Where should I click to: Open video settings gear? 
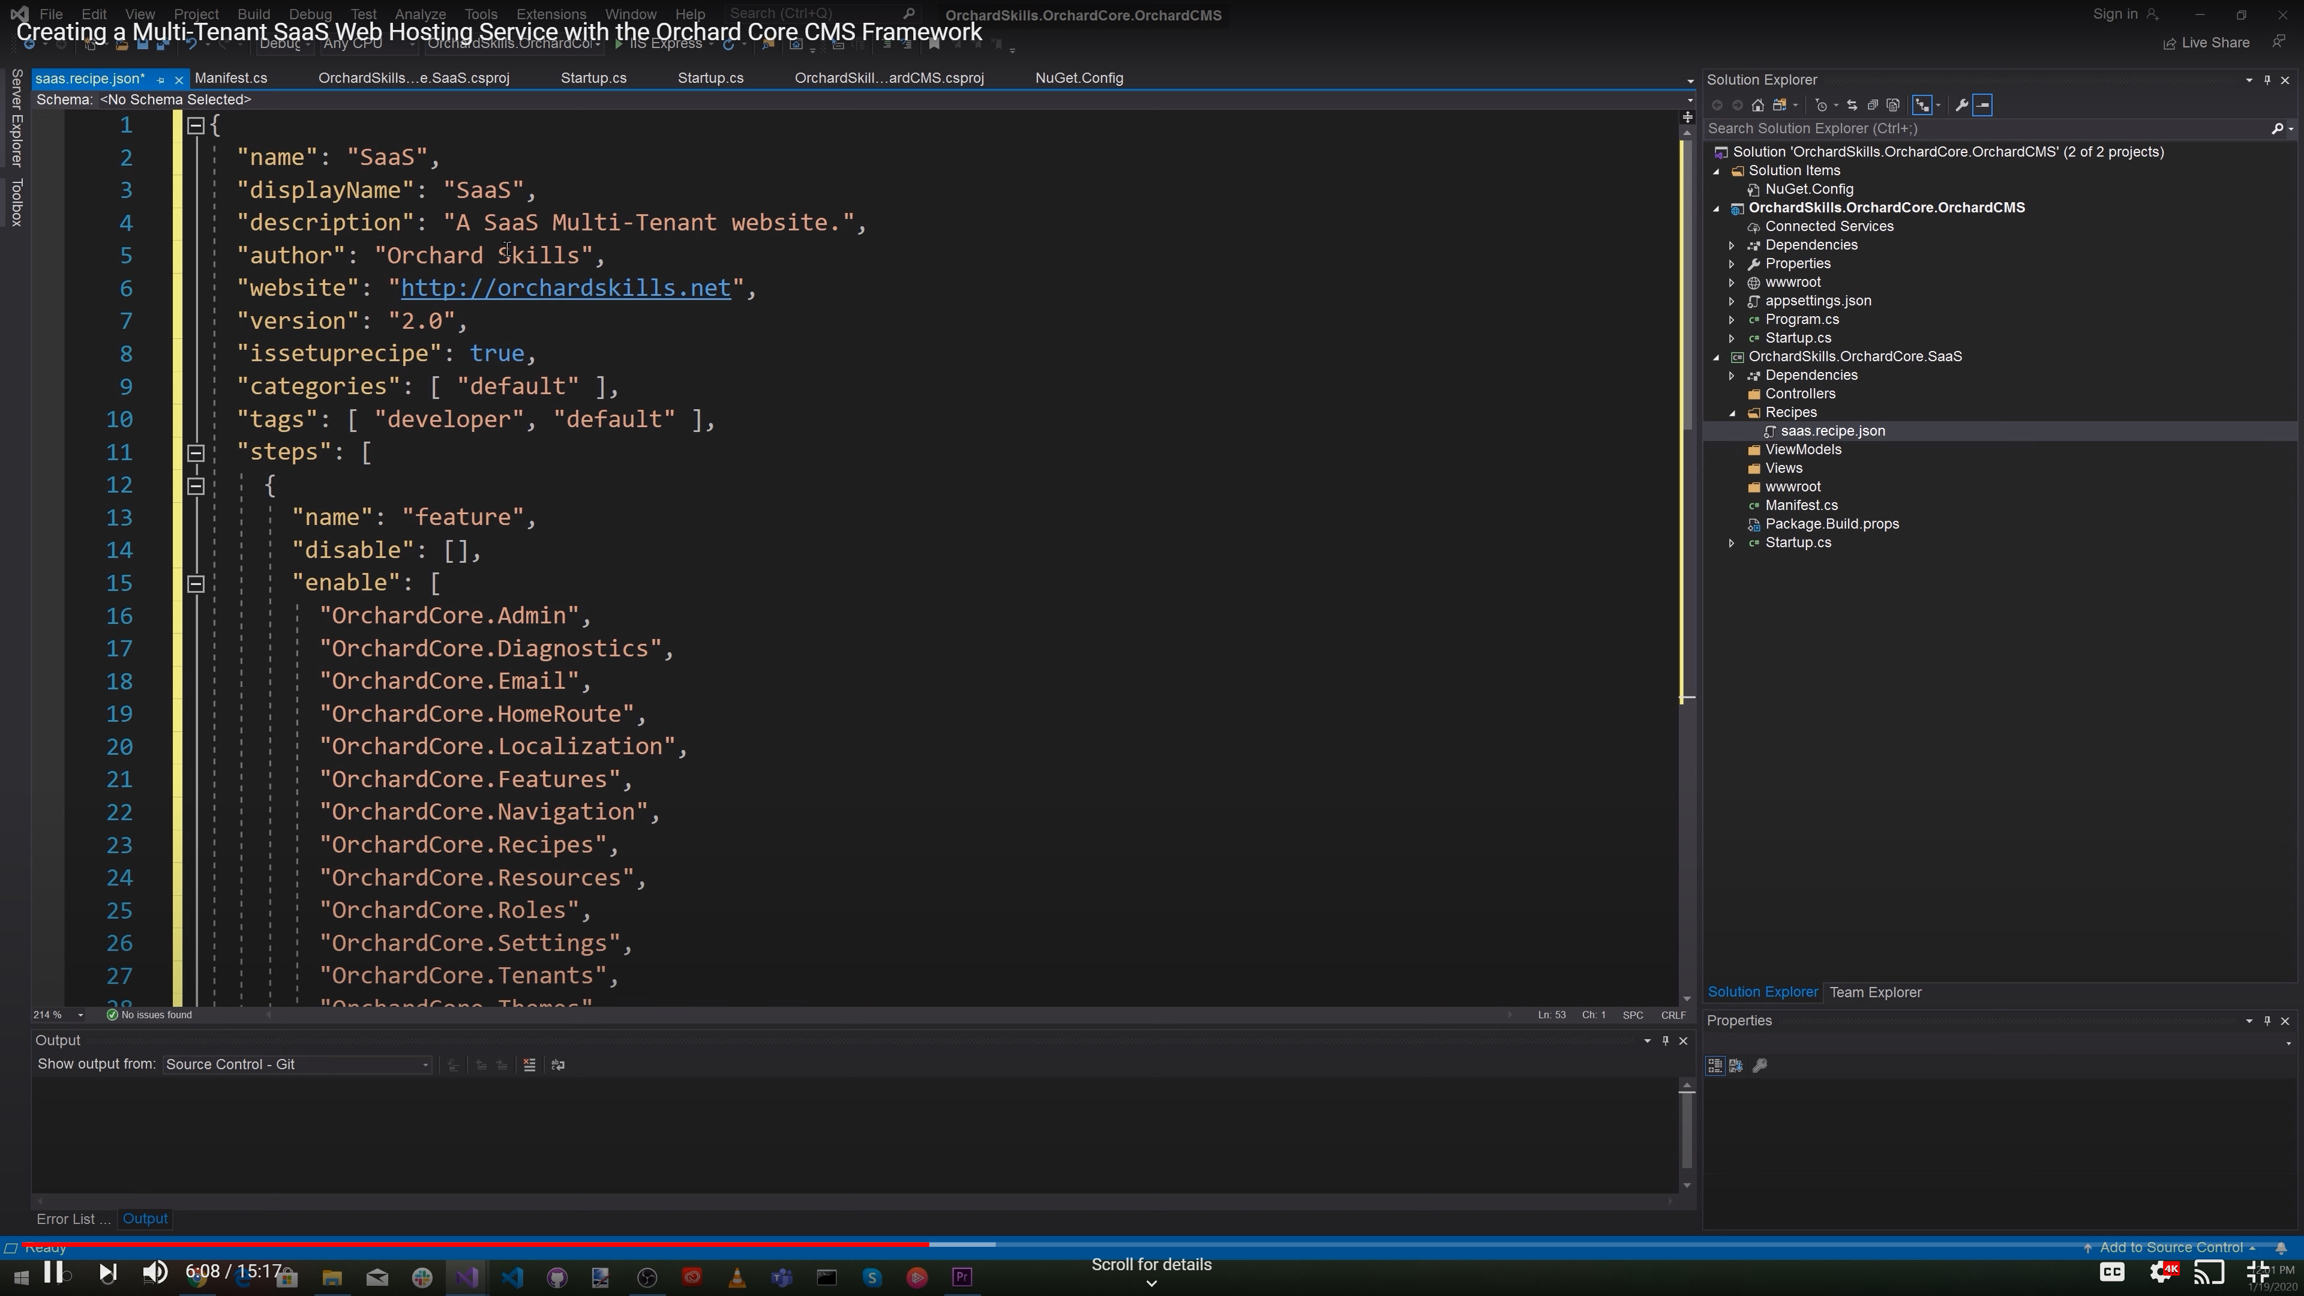(2162, 1272)
